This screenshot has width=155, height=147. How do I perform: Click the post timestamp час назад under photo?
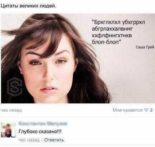pyautogui.click(x=11, y=110)
